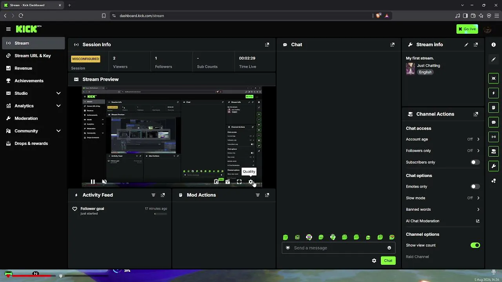Click the first green emote above chat box

pyautogui.click(x=286, y=237)
